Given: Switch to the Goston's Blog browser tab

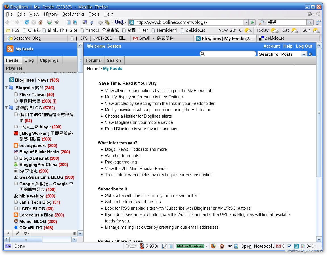Looking at the screenshot, I should point(36,38).
